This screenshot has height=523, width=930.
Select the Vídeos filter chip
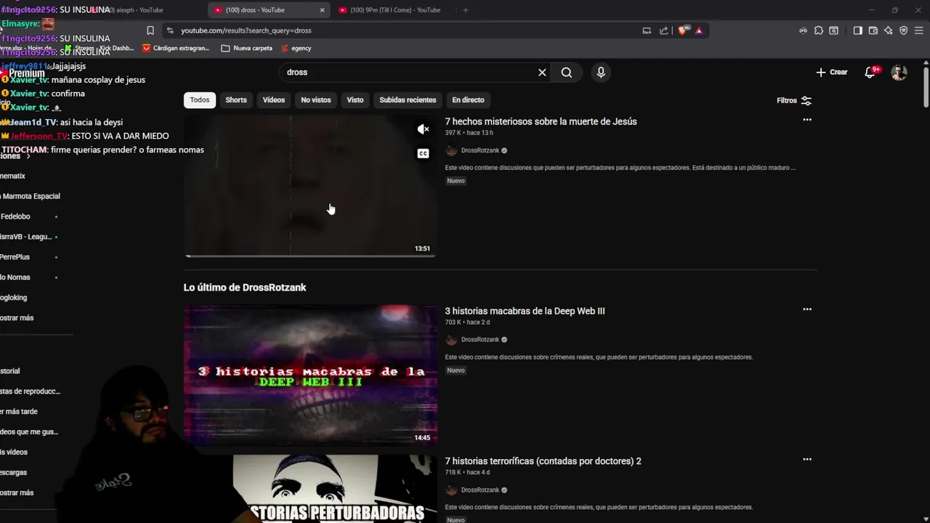click(274, 100)
